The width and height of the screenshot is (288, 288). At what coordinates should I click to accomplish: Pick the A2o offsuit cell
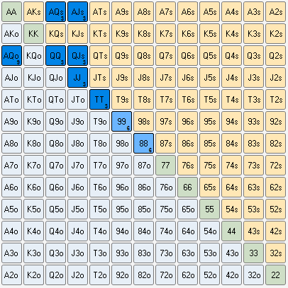pyautogui.click(x=11, y=275)
